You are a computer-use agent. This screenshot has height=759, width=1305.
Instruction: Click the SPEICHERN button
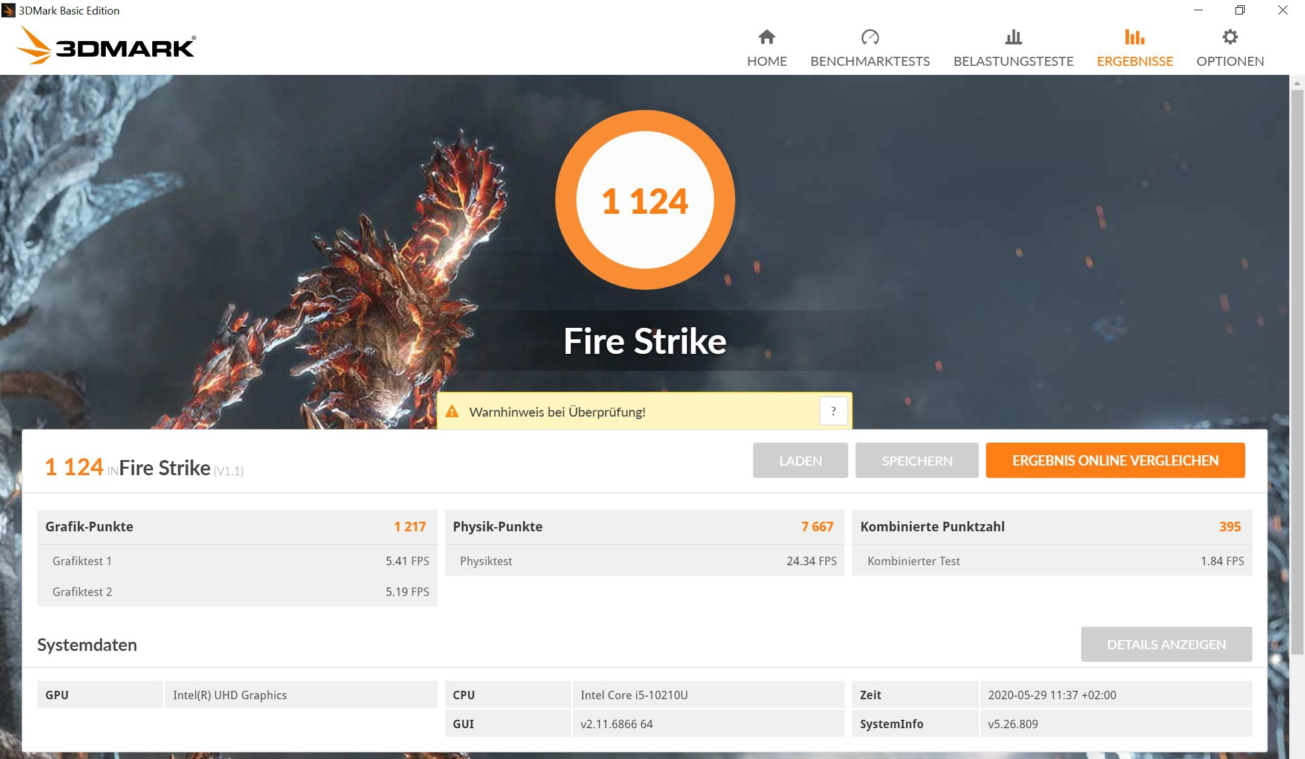(917, 461)
